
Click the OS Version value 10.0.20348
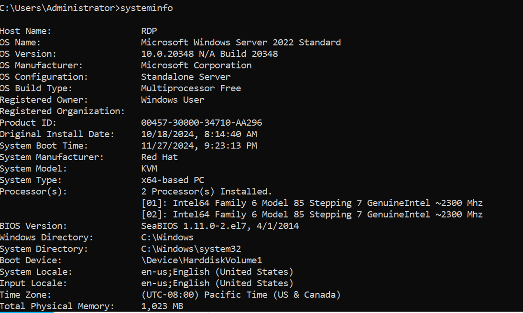click(167, 54)
